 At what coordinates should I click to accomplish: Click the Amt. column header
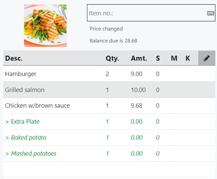(x=139, y=58)
